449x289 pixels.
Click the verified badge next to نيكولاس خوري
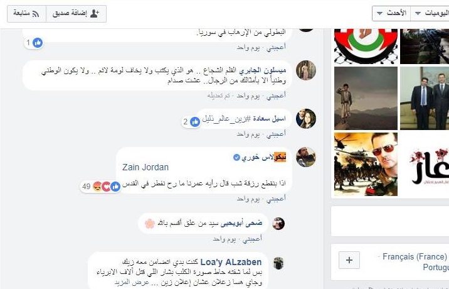pos(236,157)
